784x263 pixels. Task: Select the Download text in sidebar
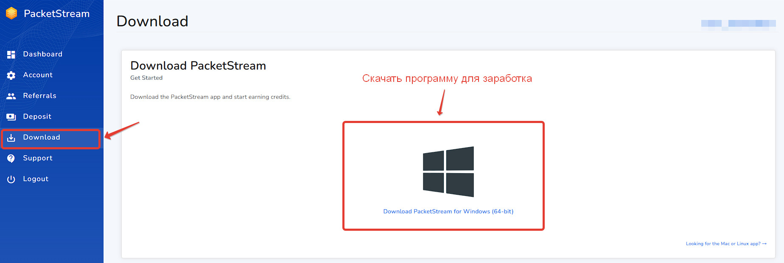(42, 137)
